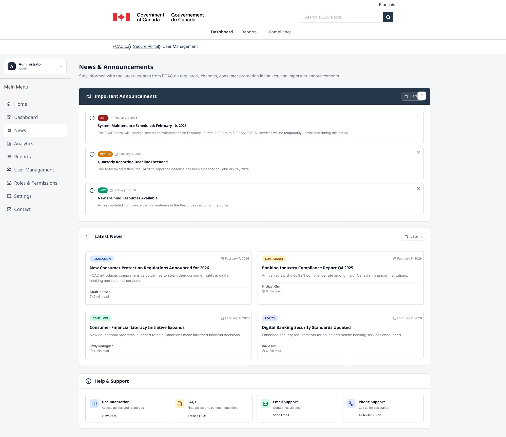Click the 1-866-461-3222 phone number

click(x=369, y=415)
